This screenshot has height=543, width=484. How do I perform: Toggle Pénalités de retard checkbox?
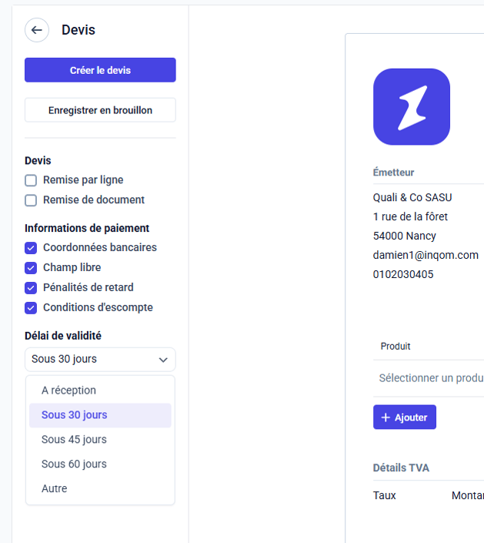[x=31, y=288]
